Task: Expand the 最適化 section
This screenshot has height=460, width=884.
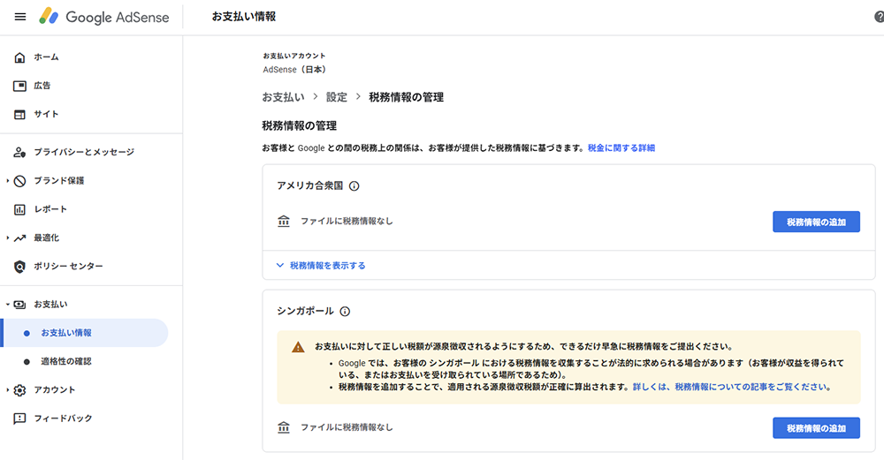Action: [x=8, y=238]
